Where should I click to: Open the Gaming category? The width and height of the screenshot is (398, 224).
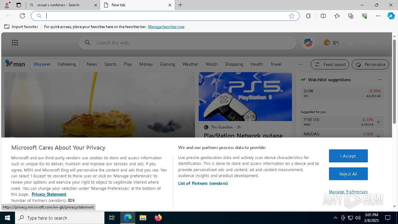[168, 64]
